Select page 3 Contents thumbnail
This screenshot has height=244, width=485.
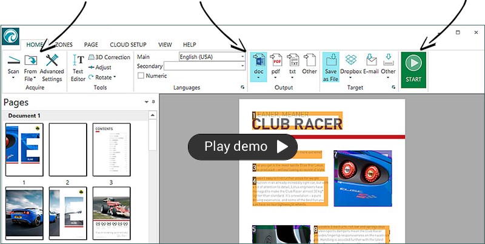click(111, 149)
